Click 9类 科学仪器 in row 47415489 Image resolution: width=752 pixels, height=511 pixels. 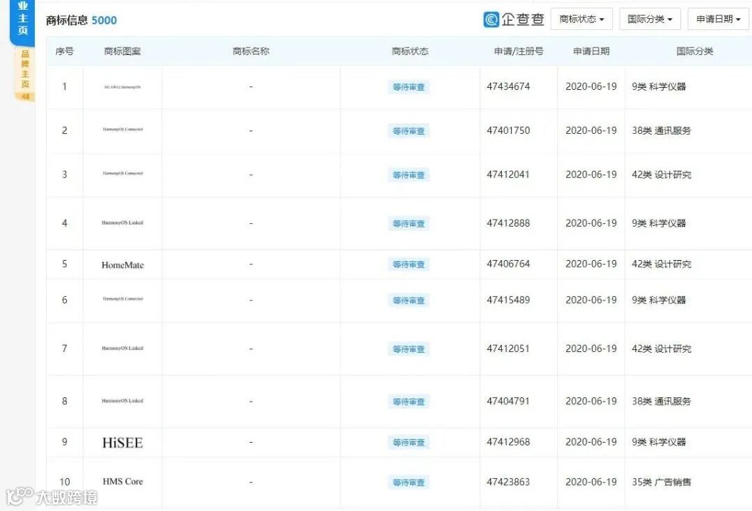pos(659,300)
